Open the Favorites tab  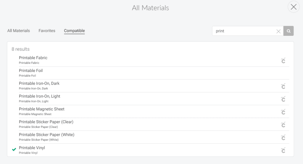point(47,30)
